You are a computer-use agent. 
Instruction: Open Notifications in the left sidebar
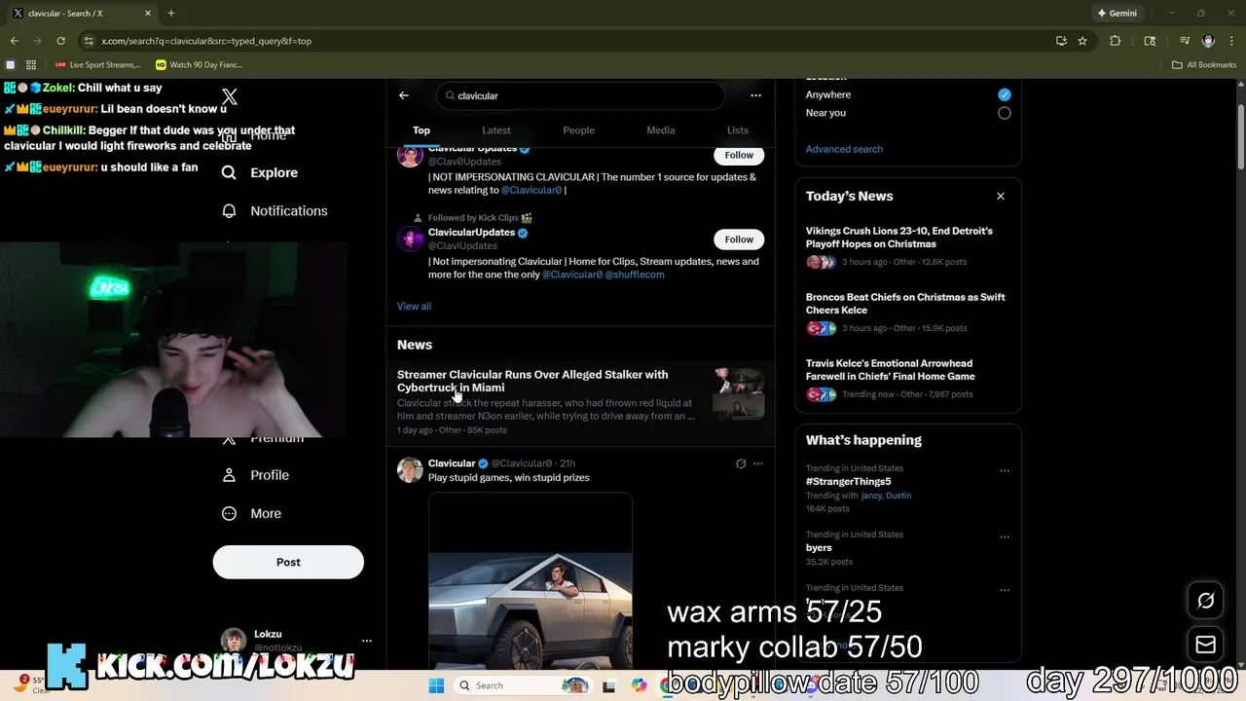274,210
